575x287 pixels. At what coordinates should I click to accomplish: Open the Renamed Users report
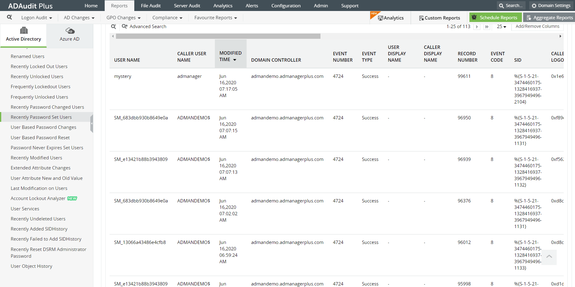[27, 56]
